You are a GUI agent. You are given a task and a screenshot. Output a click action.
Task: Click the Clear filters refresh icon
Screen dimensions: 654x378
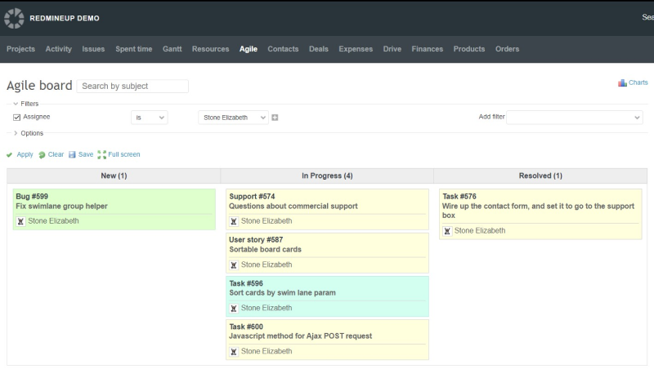tap(42, 155)
